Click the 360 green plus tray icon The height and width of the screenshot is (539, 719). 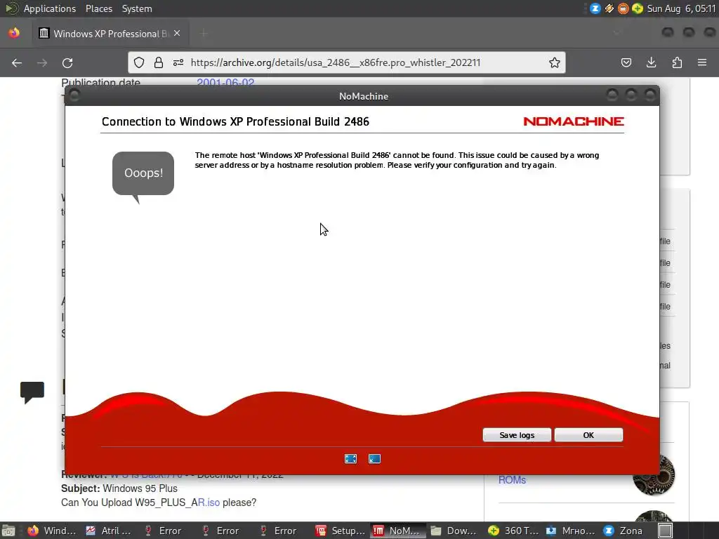(638, 8)
